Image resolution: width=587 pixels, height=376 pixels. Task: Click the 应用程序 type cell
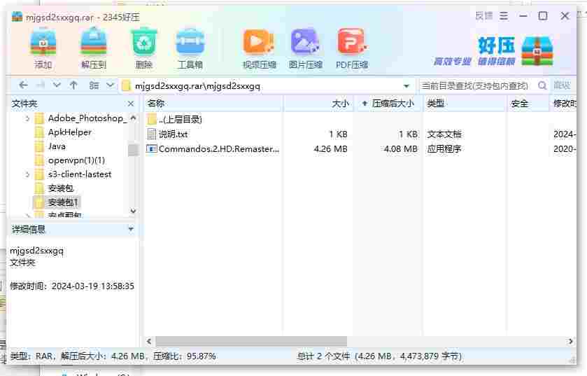click(444, 149)
